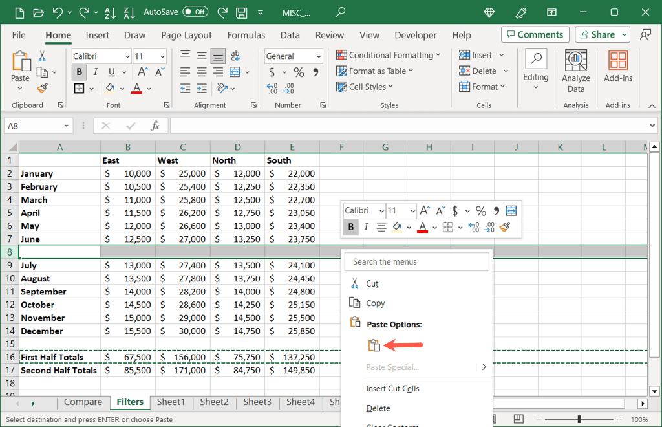Click the Format Painter brush in the Clipboard group
The width and height of the screenshot is (662, 427).
coord(43,88)
